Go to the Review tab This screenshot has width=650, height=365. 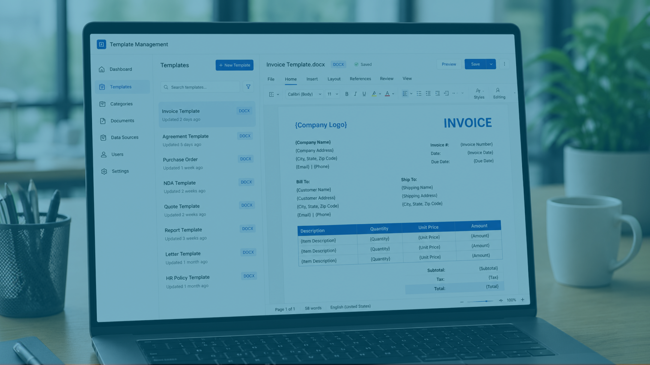point(387,78)
